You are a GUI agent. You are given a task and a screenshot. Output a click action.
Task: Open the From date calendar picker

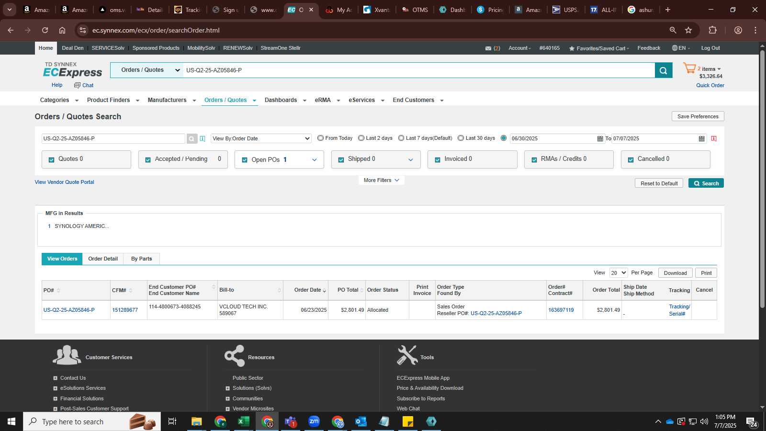600,139
